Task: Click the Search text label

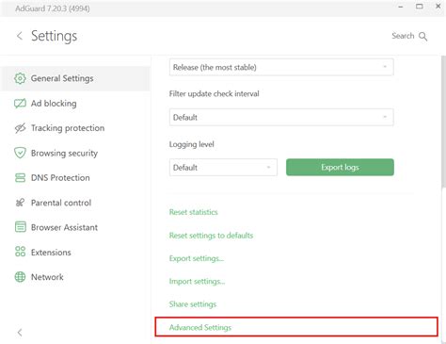Action: (403, 36)
